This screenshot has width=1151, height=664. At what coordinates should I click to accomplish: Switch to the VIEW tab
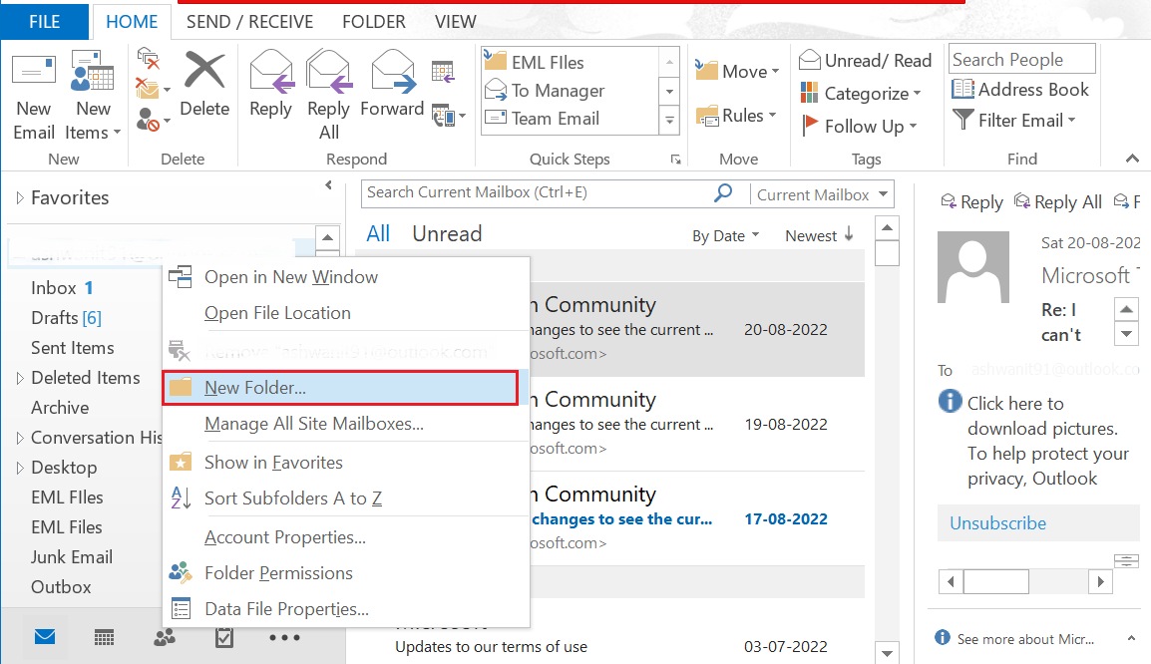tap(455, 21)
